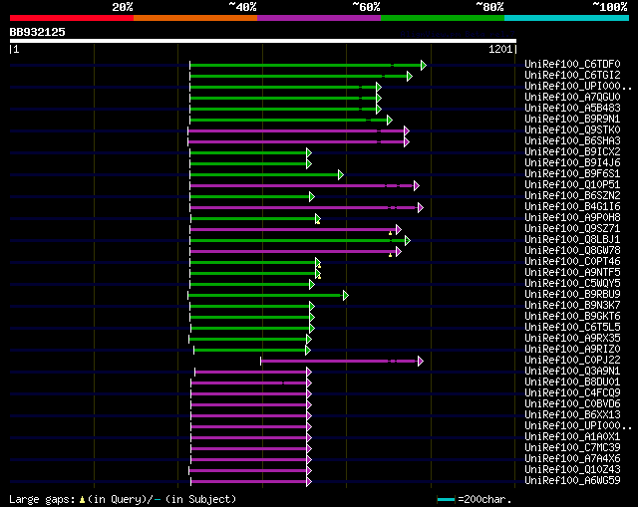Select the label UniRef100_C0BVD6
Viewport: 638px width, 507px height.
click(572, 404)
